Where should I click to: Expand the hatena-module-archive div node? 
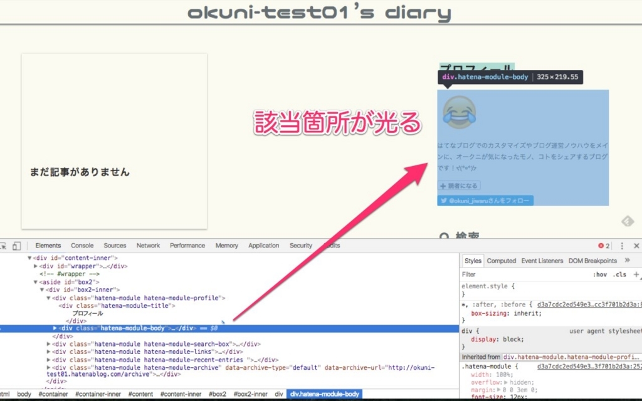pyautogui.click(x=48, y=368)
